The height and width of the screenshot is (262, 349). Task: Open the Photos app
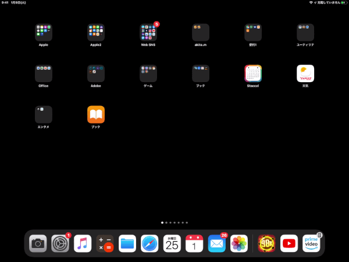click(239, 243)
